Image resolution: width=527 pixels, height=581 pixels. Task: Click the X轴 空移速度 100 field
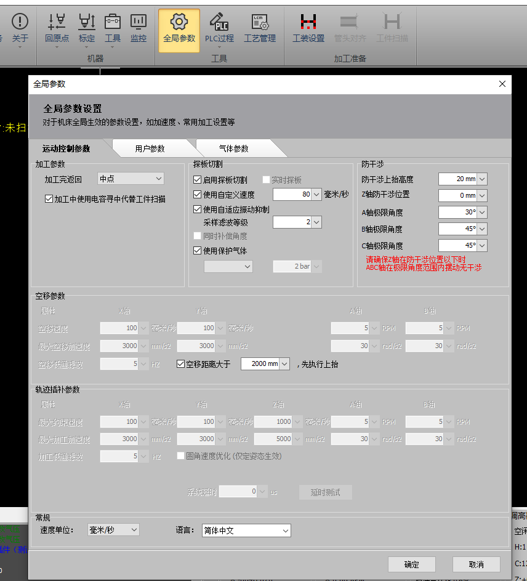[119, 328]
